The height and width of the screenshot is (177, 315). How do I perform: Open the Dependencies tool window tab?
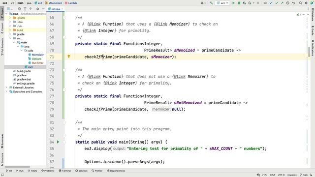coord(116,171)
